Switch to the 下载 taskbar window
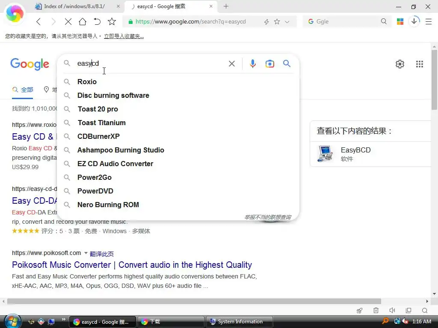The height and width of the screenshot is (328, 438). [x=171, y=322]
